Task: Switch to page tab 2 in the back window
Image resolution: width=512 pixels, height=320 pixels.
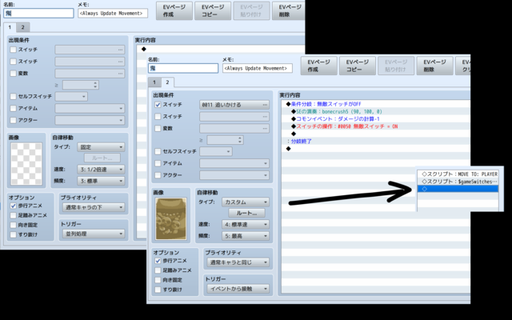Action: (23, 27)
